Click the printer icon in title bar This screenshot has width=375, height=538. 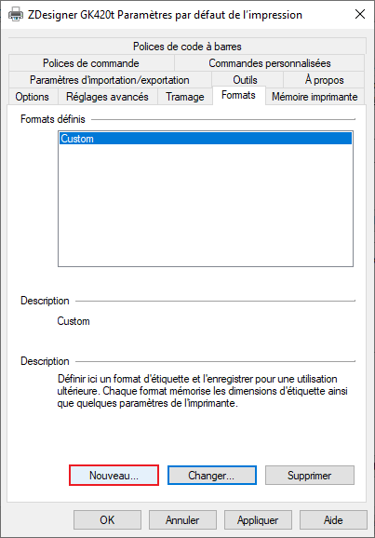click(16, 15)
